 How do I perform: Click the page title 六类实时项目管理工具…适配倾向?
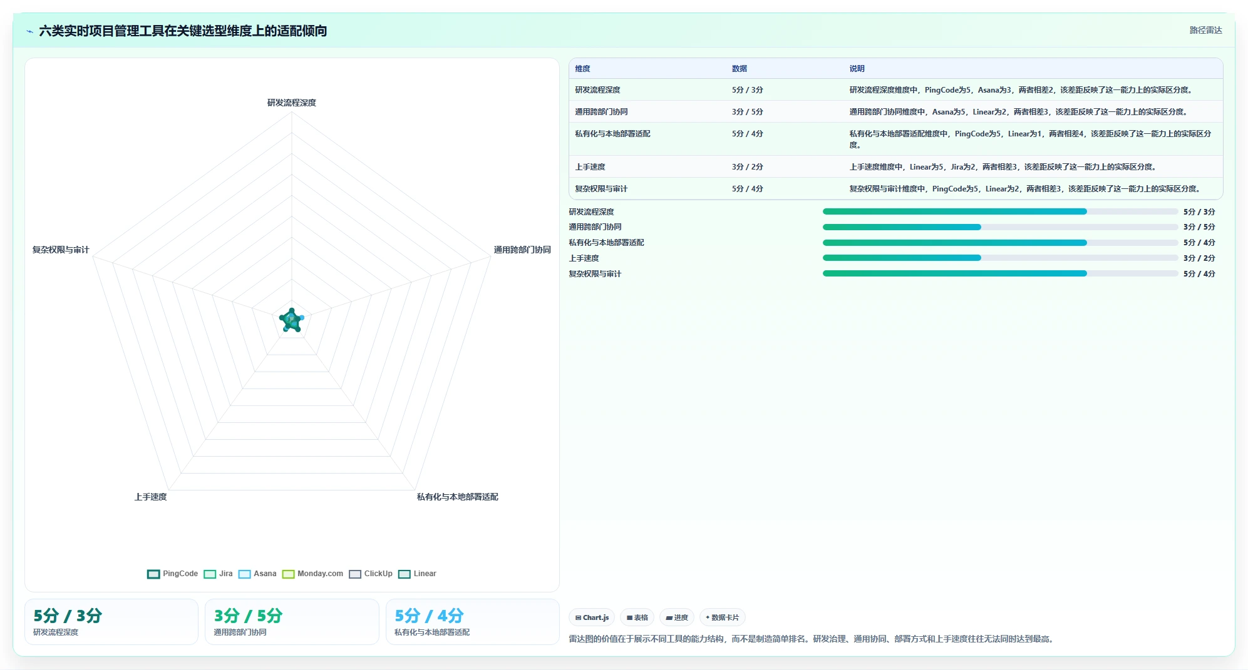coord(183,31)
